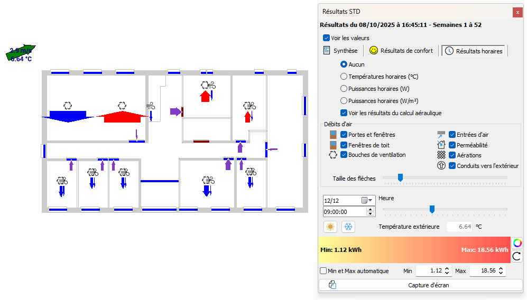
Task: Click the reset colors circular arrow icon
Action: click(517, 256)
